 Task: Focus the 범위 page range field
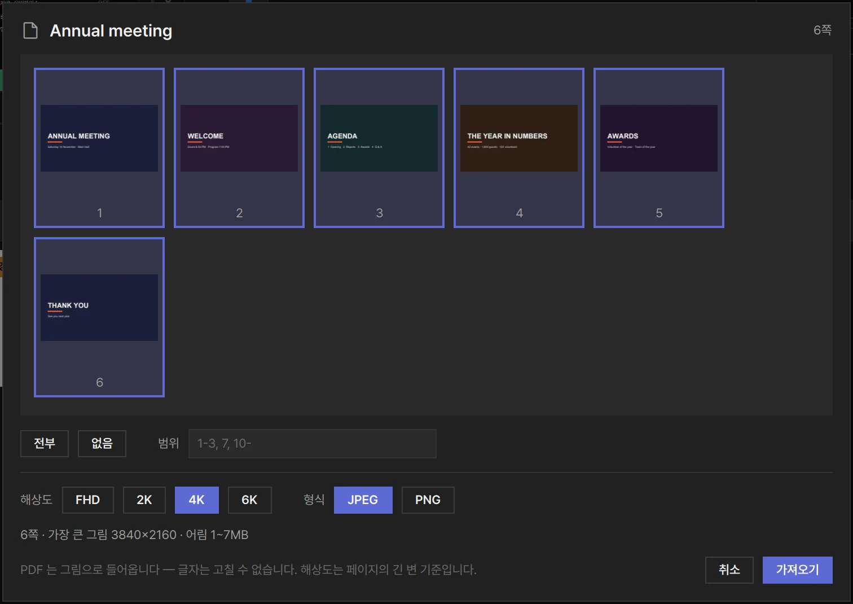point(313,444)
